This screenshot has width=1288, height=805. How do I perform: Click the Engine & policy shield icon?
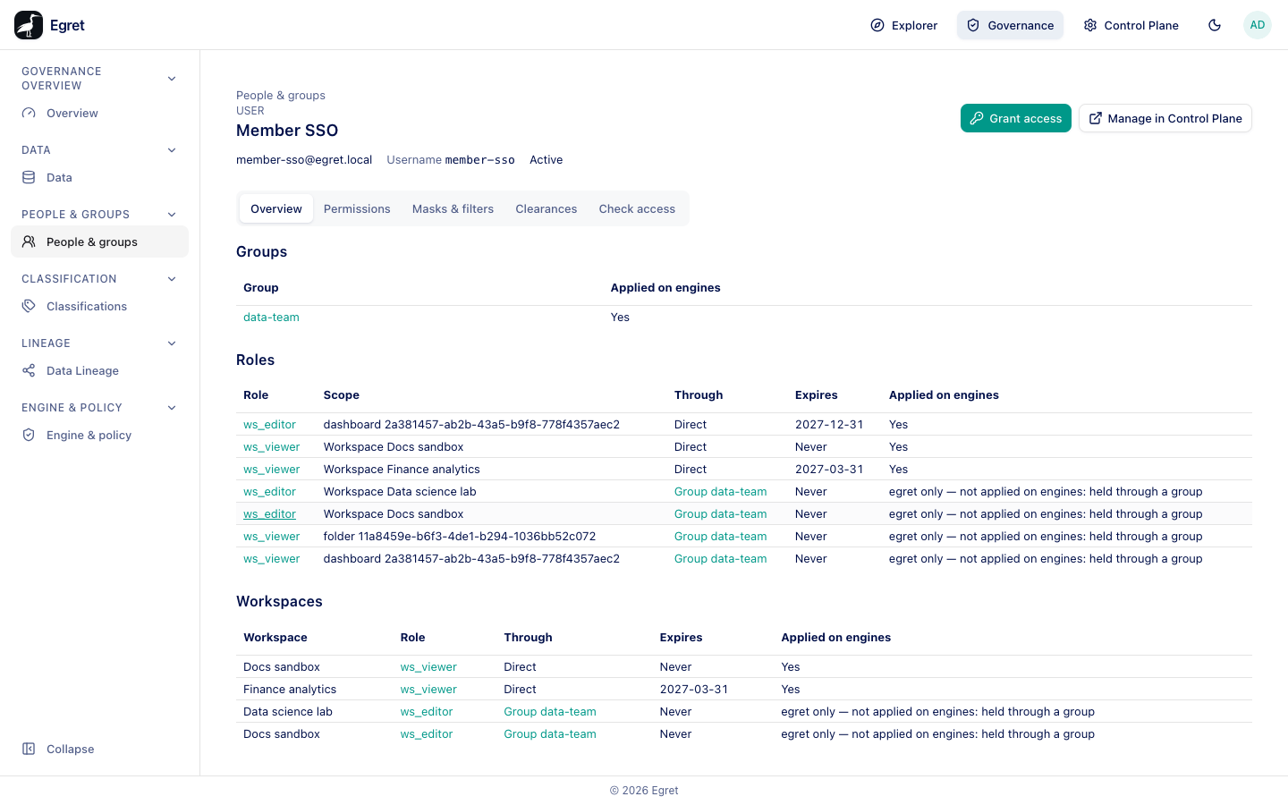coord(29,436)
